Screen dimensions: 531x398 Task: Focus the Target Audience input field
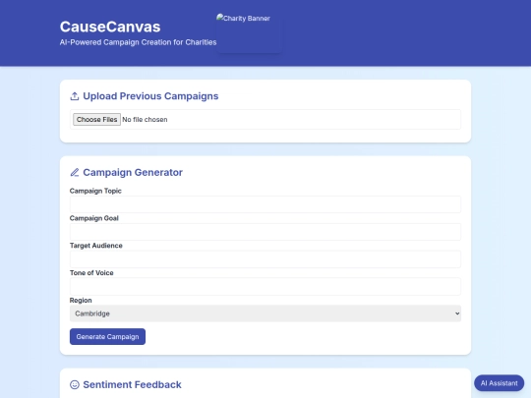265,259
